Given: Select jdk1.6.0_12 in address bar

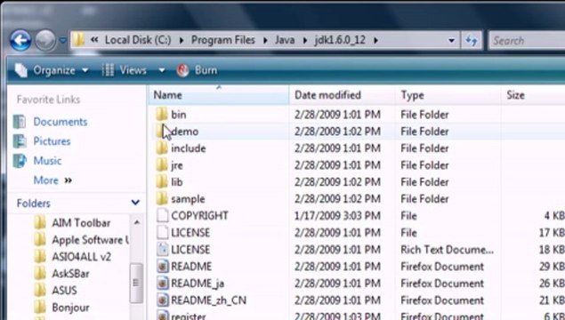Looking at the screenshot, I should click(340, 40).
